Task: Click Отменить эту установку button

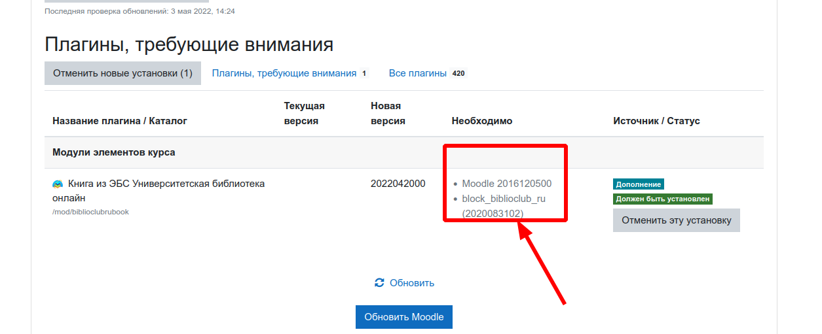Action: click(x=677, y=220)
